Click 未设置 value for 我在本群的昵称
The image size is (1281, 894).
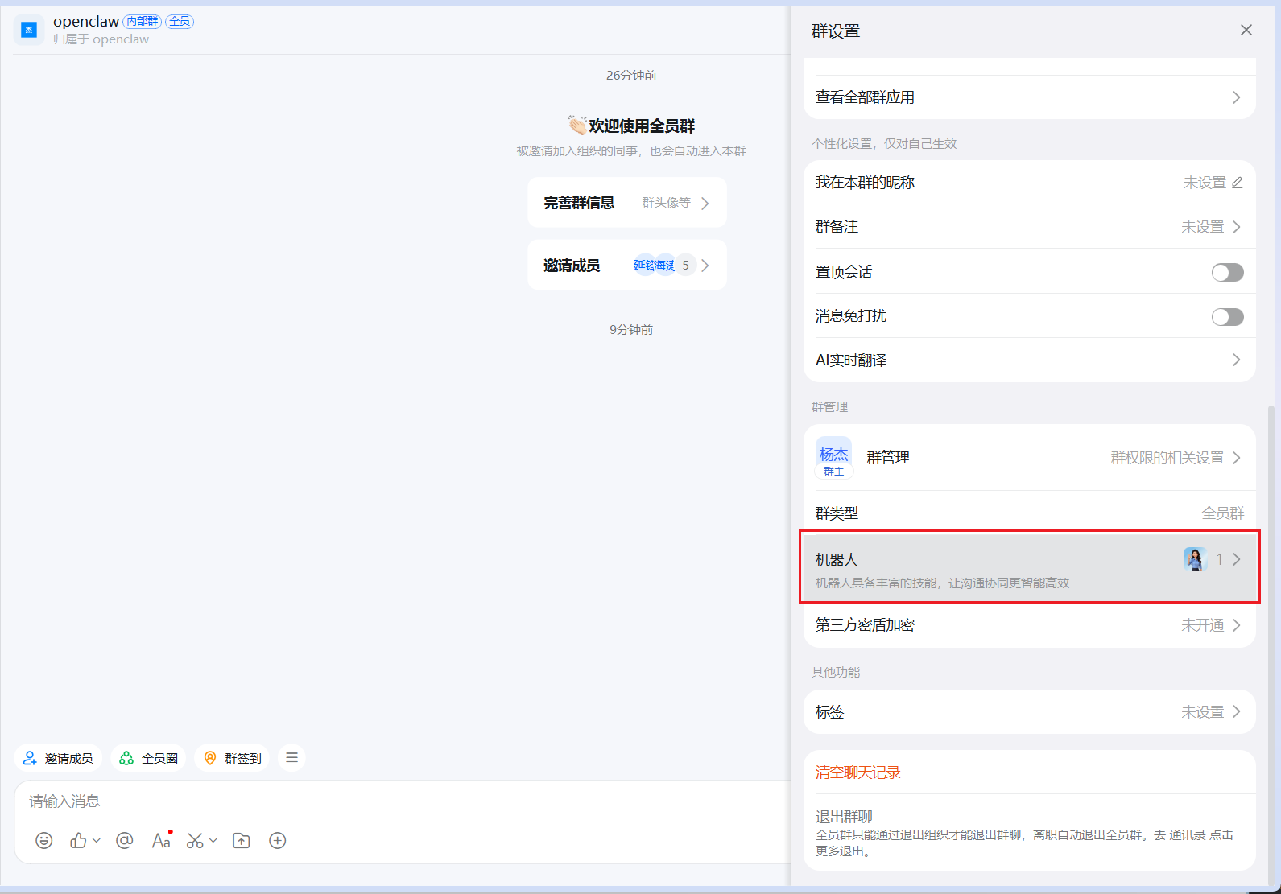(1205, 183)
